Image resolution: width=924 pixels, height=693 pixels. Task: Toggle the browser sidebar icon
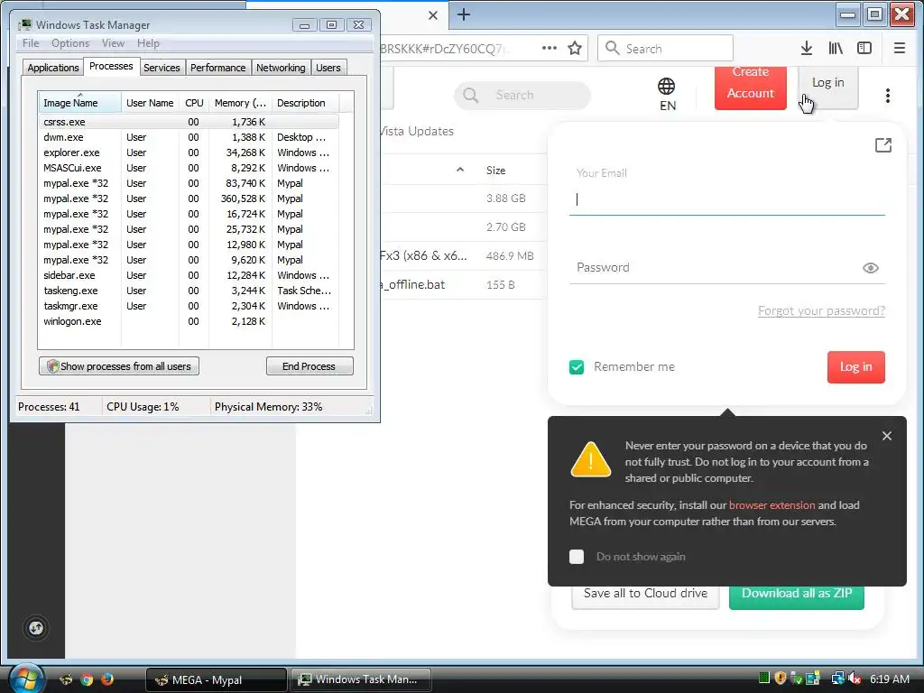(x=864, y=49)
